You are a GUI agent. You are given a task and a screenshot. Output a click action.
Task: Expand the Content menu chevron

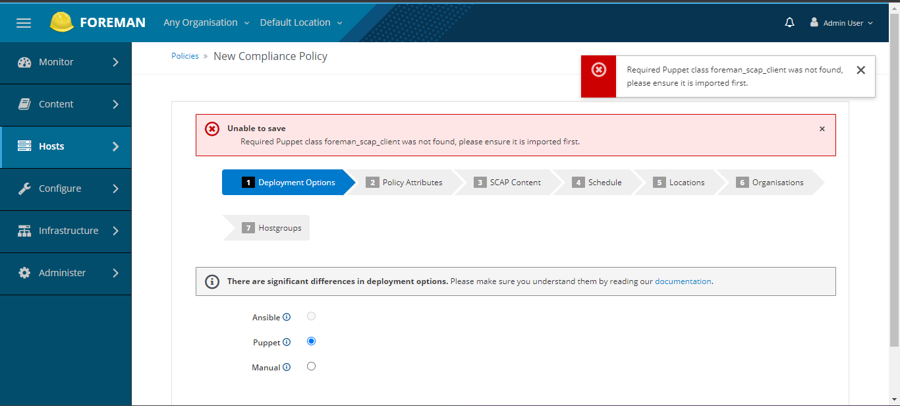115,104
